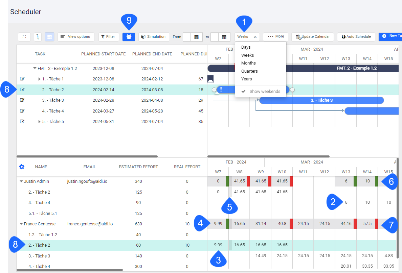
Task: Edit 2. - Tâche 2 using its pencil icon
Action: click(22, 89)
